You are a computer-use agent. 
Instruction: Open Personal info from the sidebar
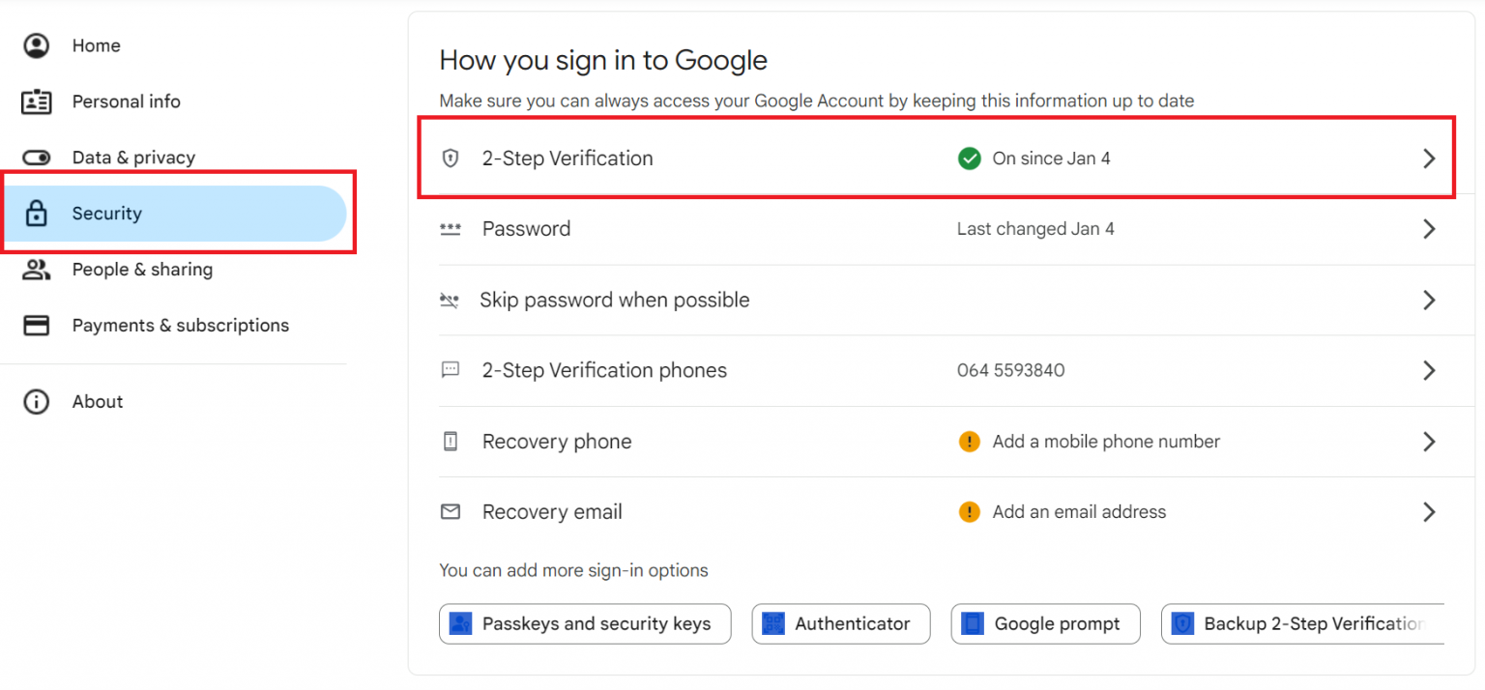[x=127, y=101]
